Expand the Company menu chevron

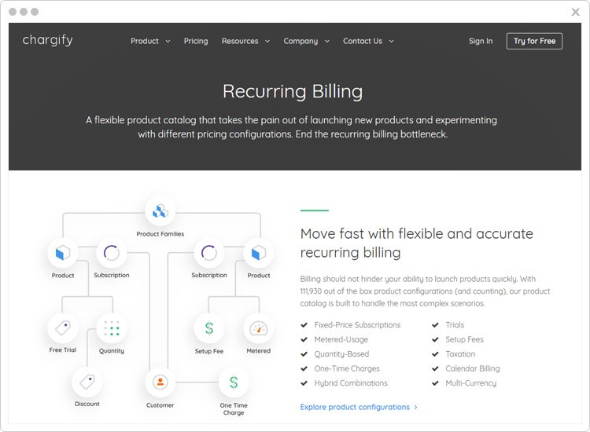(327, 42)
